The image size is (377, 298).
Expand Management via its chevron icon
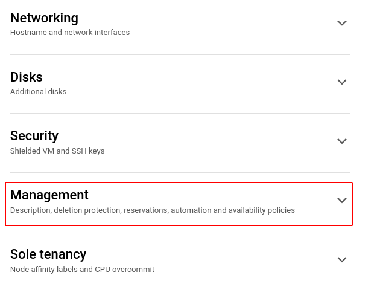tap(342, 200)
